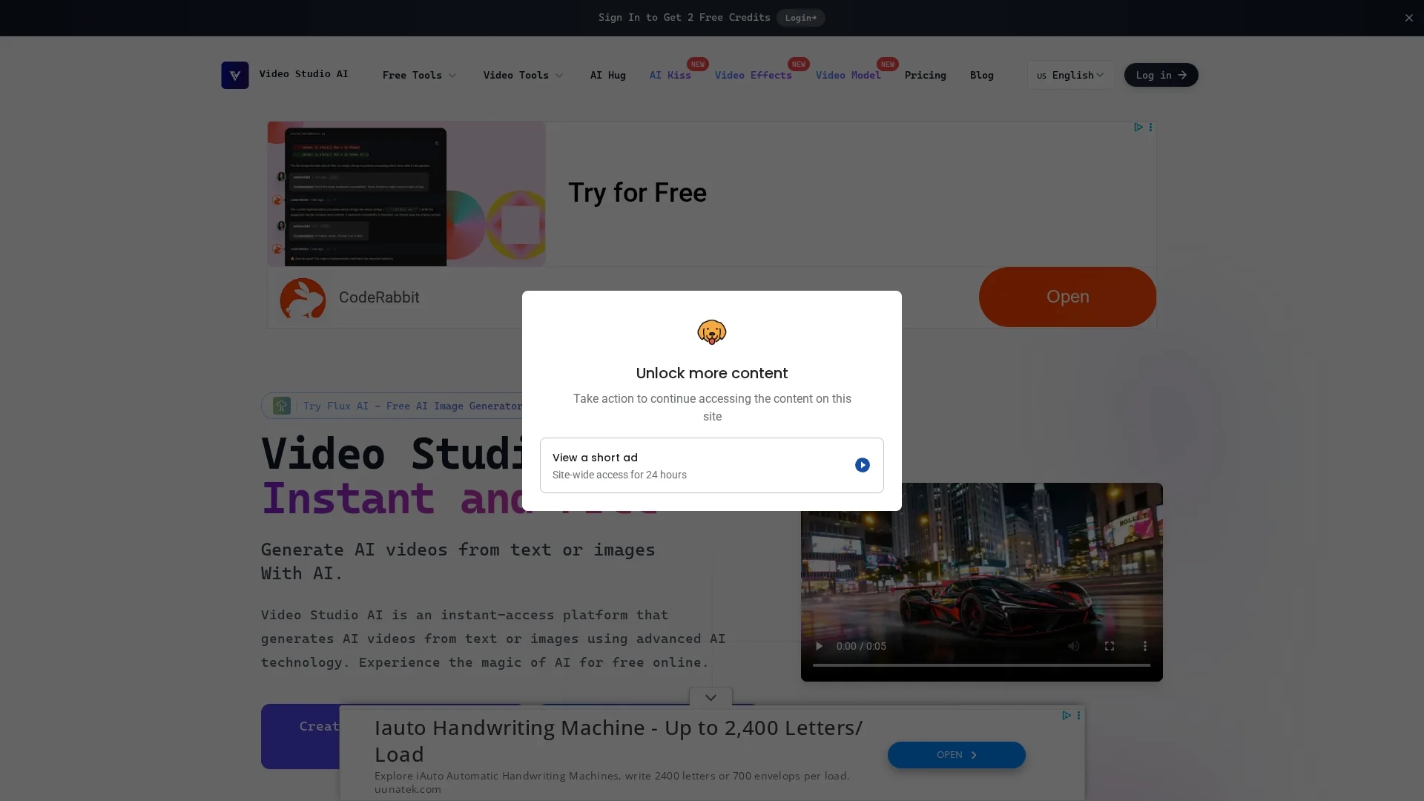The height and width of the screenshot is (801, 1424).
Task: Click the blue play icon in ad option
Action: [862, 465]
